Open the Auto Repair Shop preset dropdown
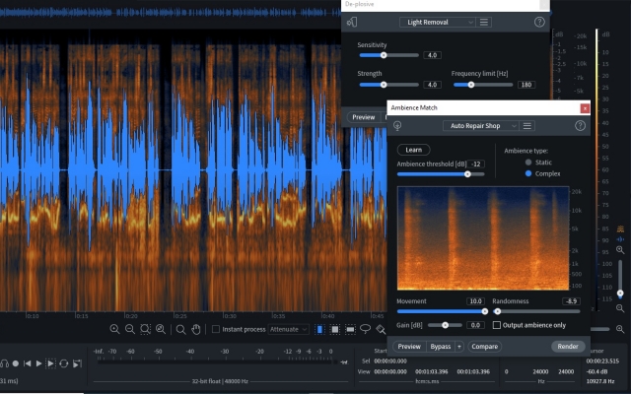 pos(480,126)
